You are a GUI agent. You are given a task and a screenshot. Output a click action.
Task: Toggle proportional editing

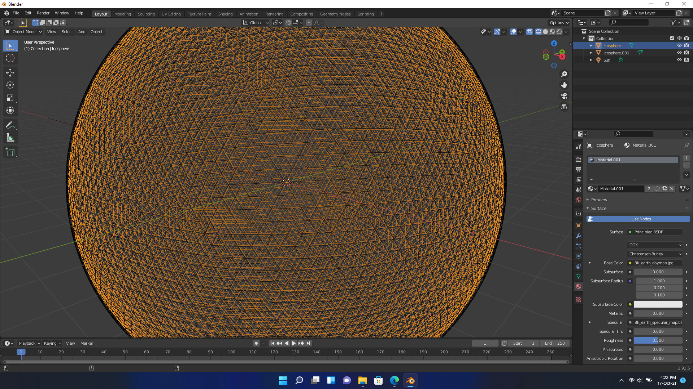[x=309, y=23]
